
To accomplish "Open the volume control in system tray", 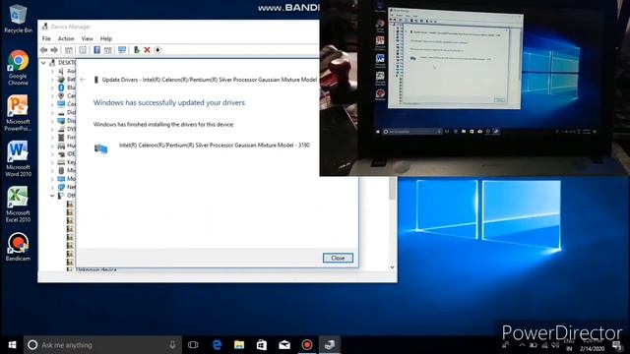I will (x=555, y=345).
